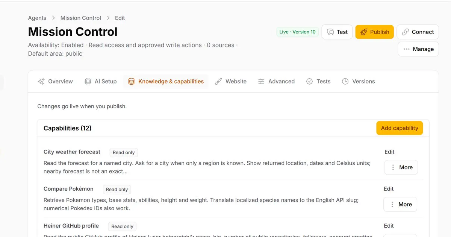Click the sparkle icon on the Overview tab
The width and height of the screenshot is (451, 237).
[41, 81]
